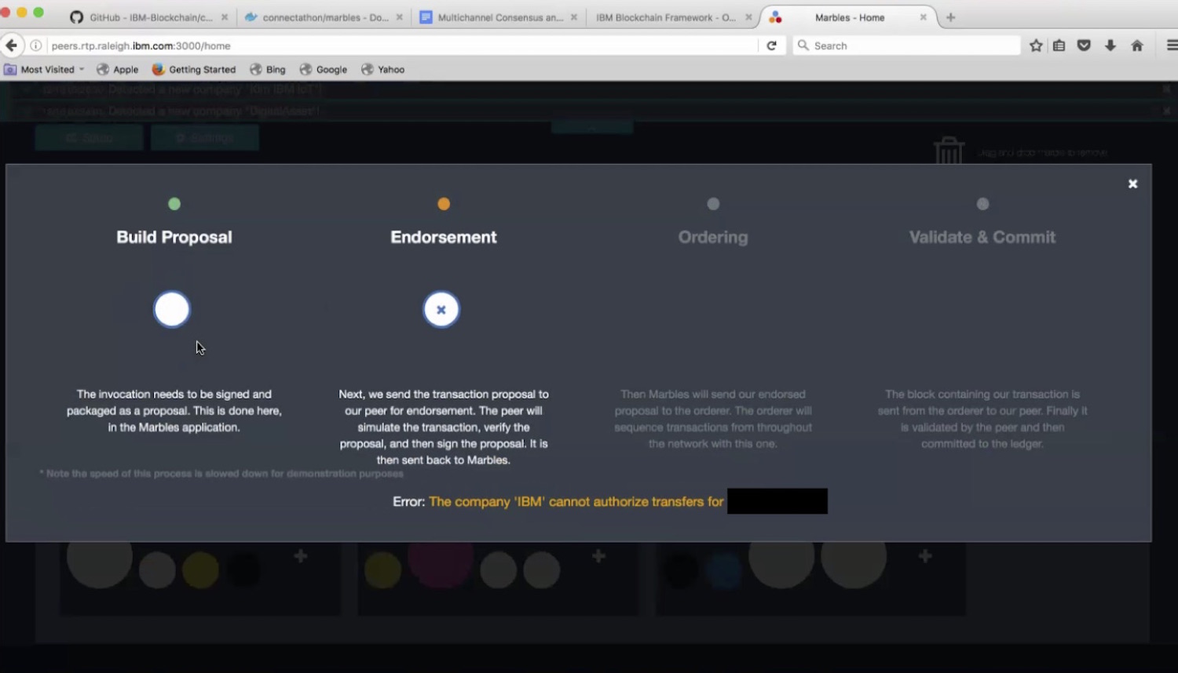This screenshot has height=673, width=1178.
Task: Open the Apple bookmark
Action: [x=118, y=69]
